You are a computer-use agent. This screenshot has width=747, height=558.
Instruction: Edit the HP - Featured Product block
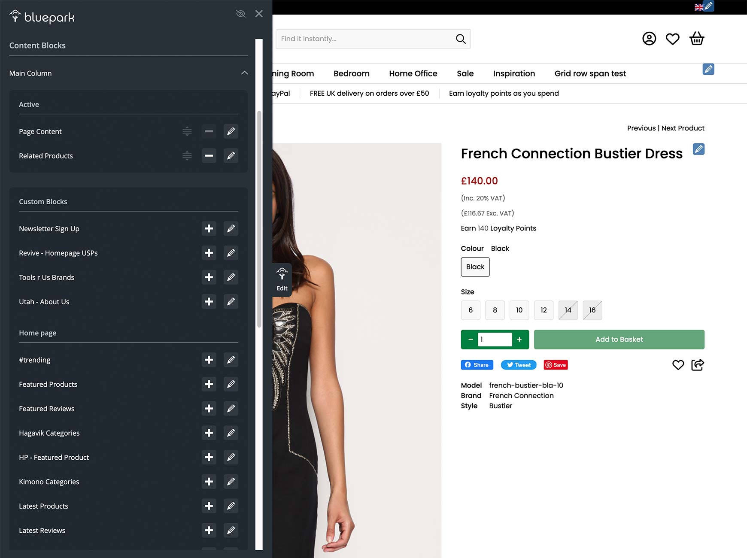point(231,458)
